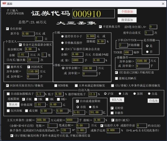This screenshot has height=141, width=167.
Task: Click the 日内买/撤次数 field showing 10
Action: coord(33,60)
